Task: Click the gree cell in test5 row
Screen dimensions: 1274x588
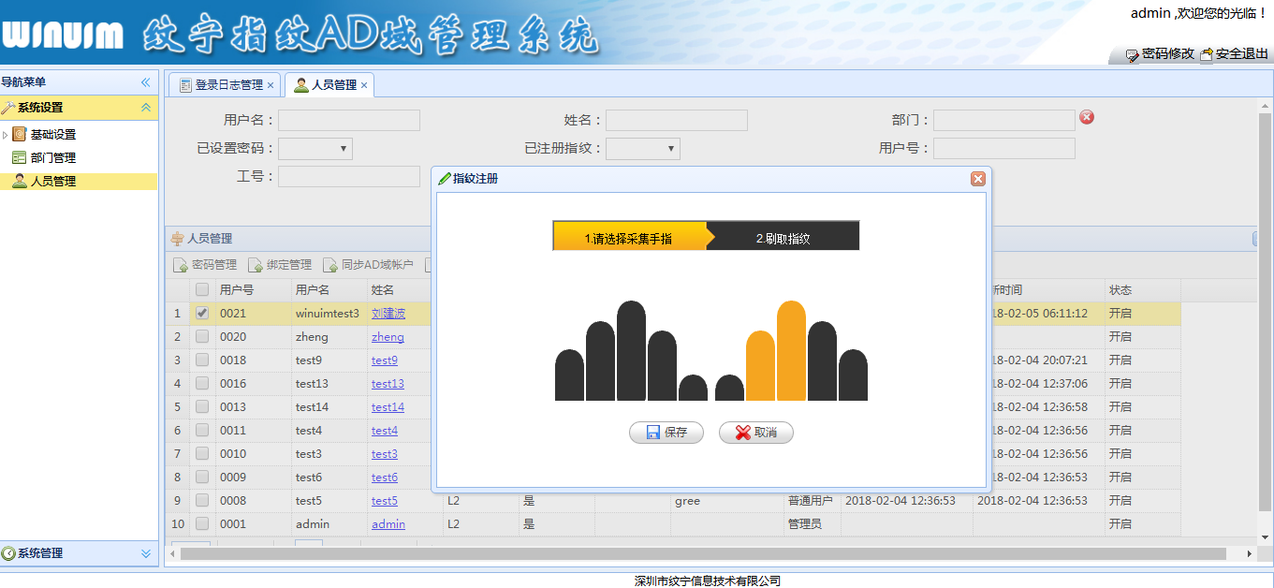Action: point(726,501)
